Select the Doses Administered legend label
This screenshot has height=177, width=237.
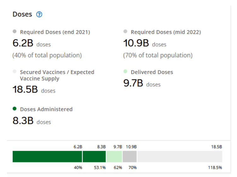pyautogui.click(x=46, y=109)
